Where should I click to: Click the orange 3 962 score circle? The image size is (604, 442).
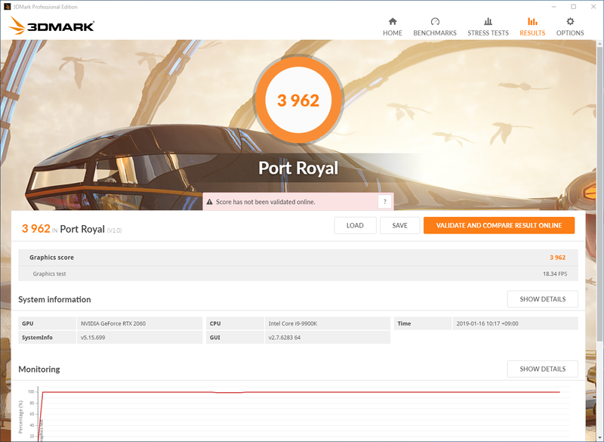(299, 99)
